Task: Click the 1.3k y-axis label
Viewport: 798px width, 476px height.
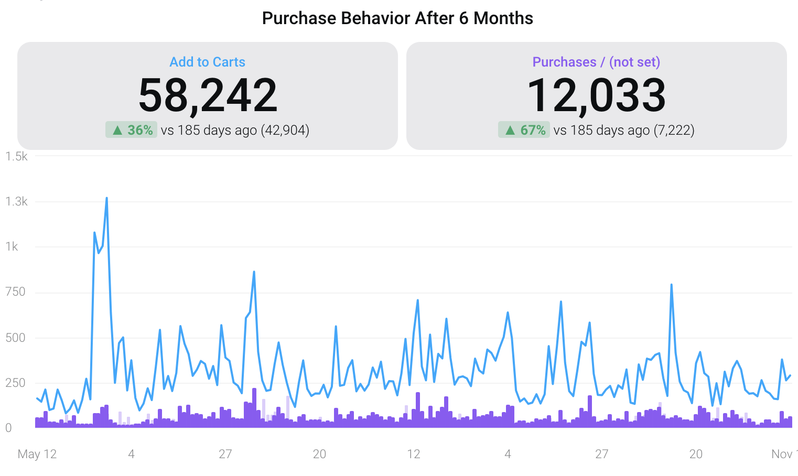Action: 17,201
